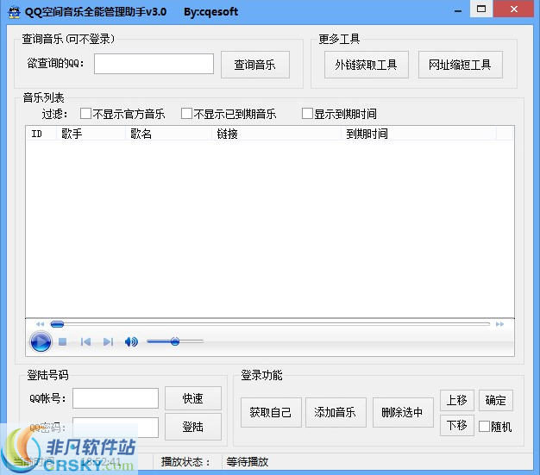Close the QQ空间音乐 window
The height and width of the screenshot is (475, 540).
(x=514, y=9)
